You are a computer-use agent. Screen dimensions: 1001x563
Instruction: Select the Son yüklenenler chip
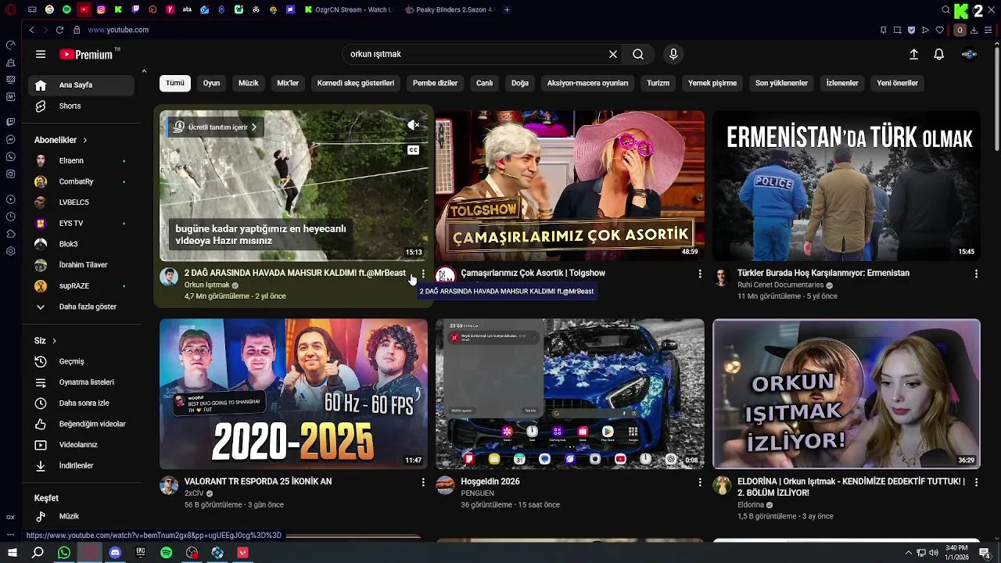pos(781,83)
